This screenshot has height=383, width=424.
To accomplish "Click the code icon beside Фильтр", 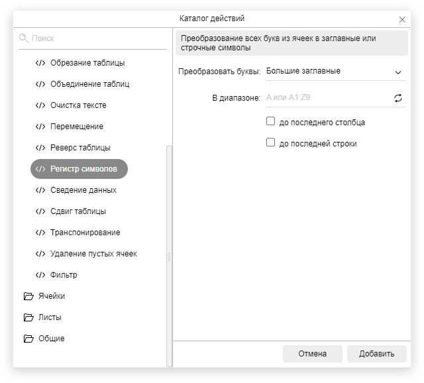I will pyautogui.click(x=40, y=275).
